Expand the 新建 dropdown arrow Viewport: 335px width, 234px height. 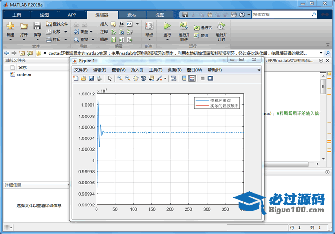tap(10, 40)
